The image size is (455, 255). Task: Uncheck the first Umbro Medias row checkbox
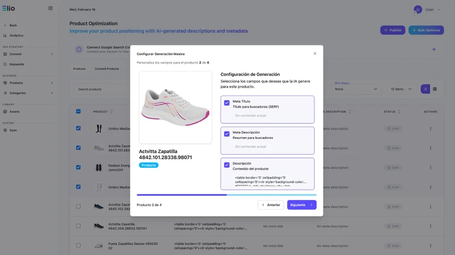click(x=78, y=128)
